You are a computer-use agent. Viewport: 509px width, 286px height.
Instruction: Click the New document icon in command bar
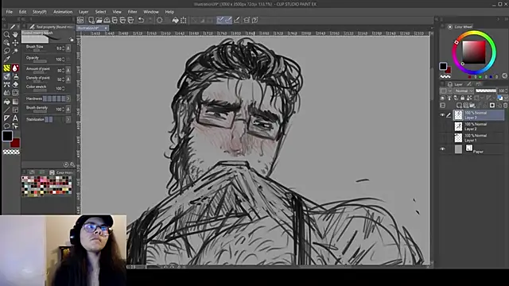[x=91, y=20]
